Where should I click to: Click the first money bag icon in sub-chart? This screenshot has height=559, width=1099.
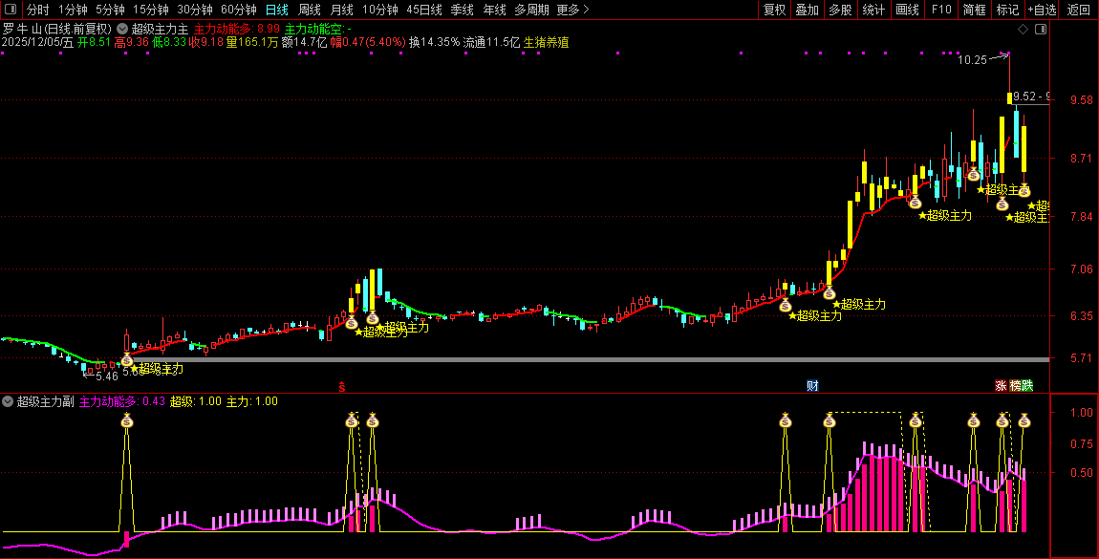pos(127,420)
